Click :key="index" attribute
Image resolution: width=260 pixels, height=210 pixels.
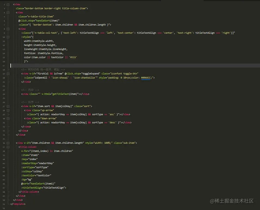tap(29, 159)
